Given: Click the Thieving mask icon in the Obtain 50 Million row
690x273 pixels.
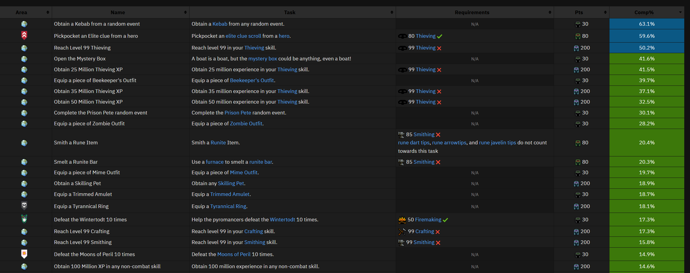Looking at the screenshot, I should click(402, 102).
